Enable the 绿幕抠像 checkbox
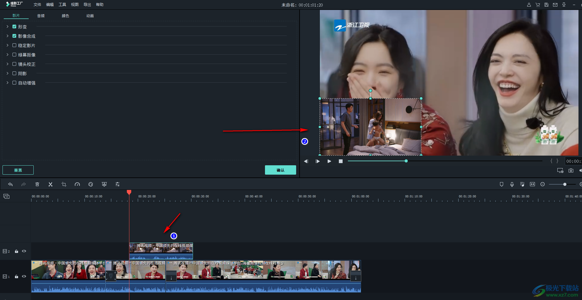The height and width of the screenshot is (300, 582). pyautogui.click(x=14, y=55)
